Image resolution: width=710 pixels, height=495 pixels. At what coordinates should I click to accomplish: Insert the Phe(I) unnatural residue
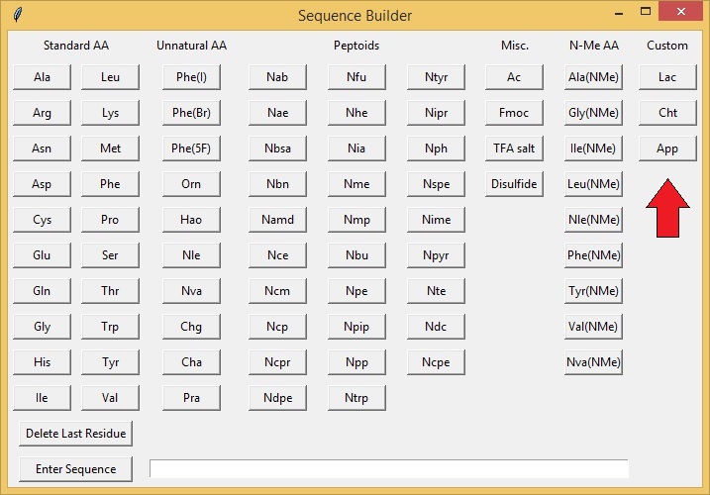click(191, 77)
